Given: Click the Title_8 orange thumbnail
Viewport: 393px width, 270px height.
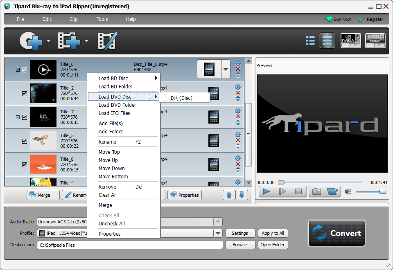Looking at the screenshot, I should point(43,164).
